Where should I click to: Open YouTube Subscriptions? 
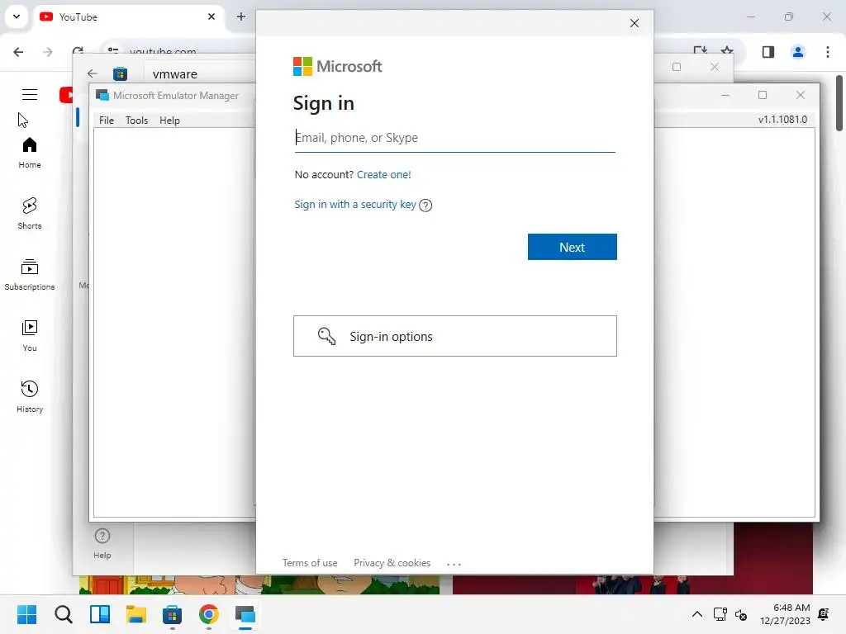[30, 275]
